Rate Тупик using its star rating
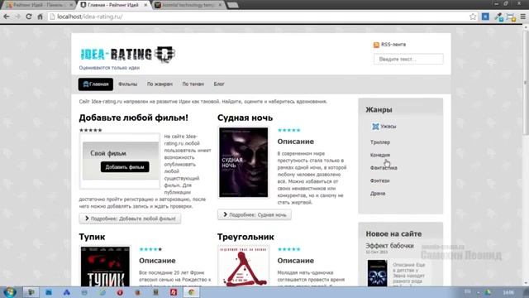529x298 pixels. (x=150, y=249)
